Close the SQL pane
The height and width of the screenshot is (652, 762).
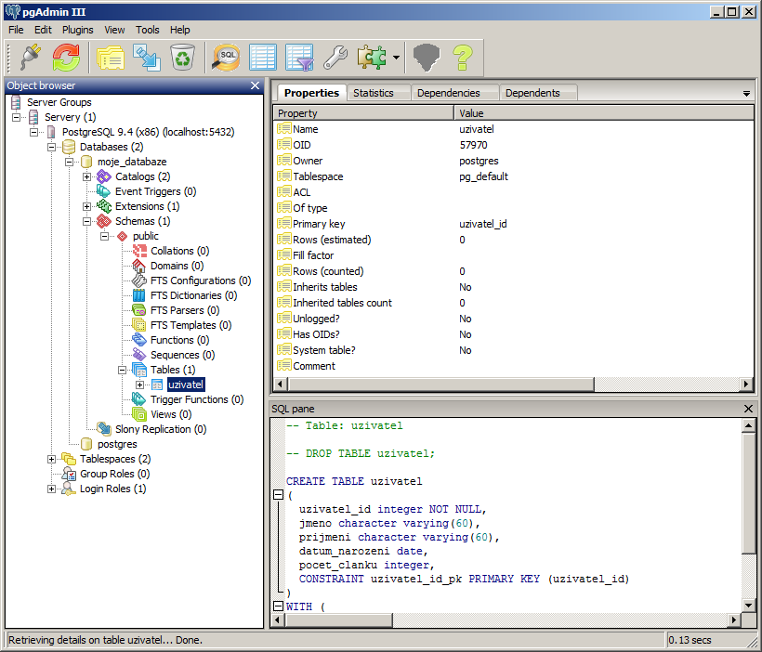(748, 409)
